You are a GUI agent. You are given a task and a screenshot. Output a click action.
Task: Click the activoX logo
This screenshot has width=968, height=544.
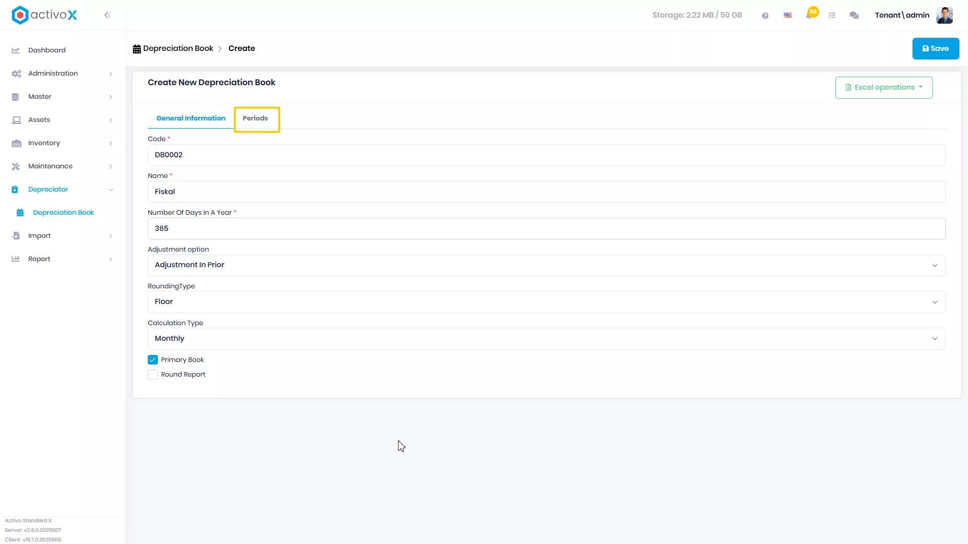click(44, 15)
